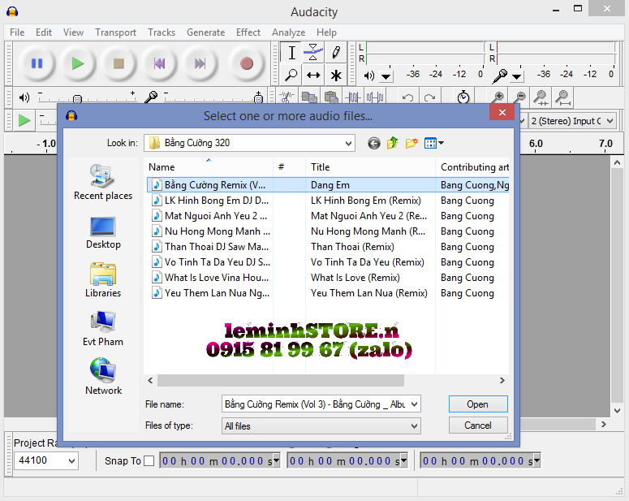Click the dialog horizontal scrollbar
The image size is (629, 501).
tap(280, 380)
